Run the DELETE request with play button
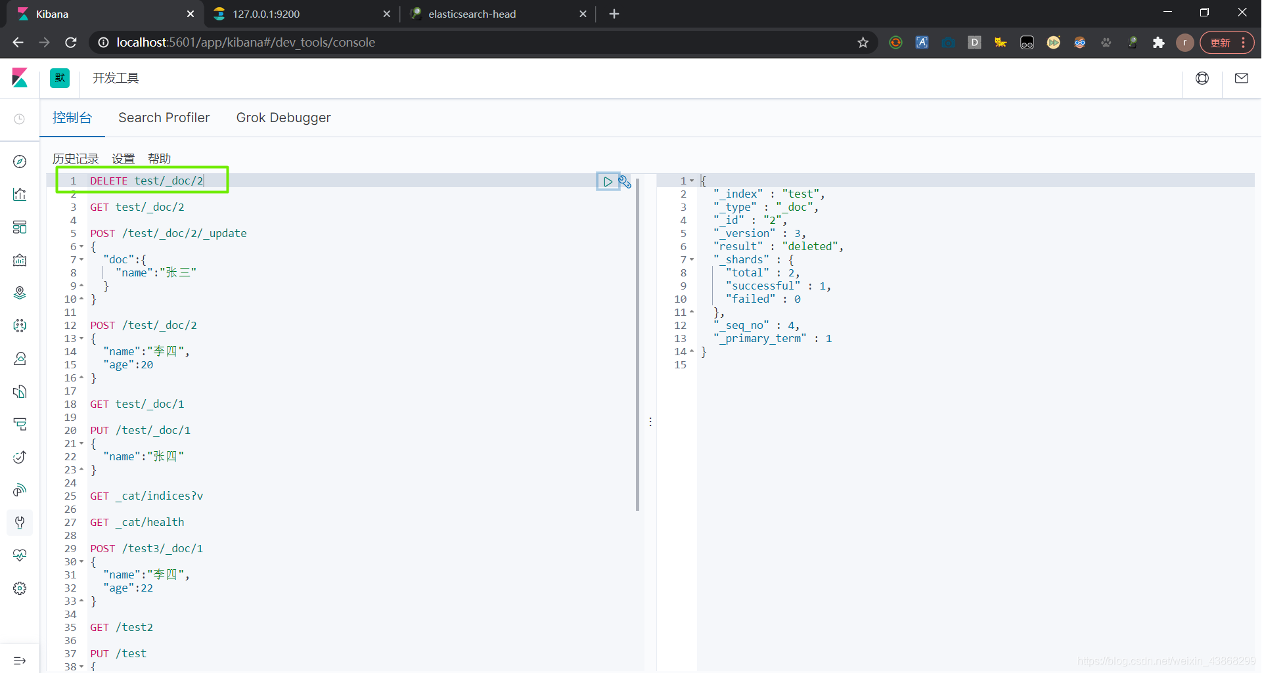Viewport: 1262px width, 673px height. (608, 181)
